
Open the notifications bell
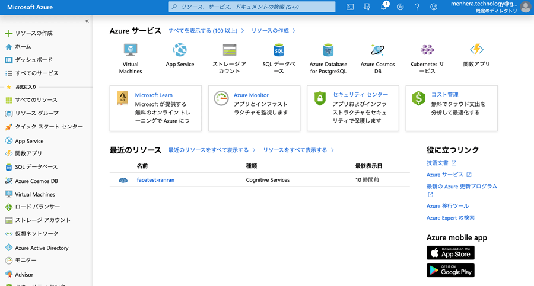click(x=383, y=7)
